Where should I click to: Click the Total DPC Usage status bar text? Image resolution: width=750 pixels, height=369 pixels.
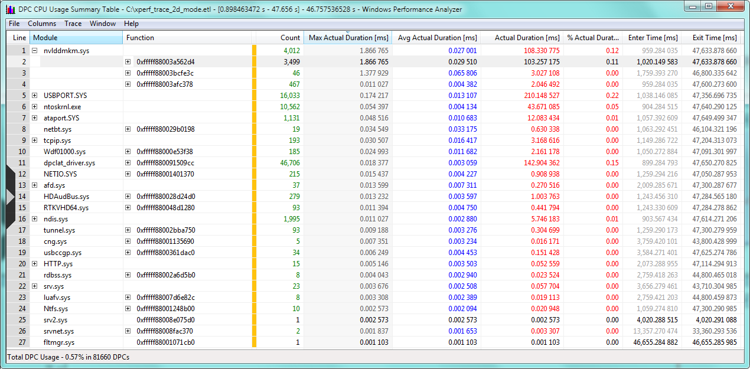[68, 357]
